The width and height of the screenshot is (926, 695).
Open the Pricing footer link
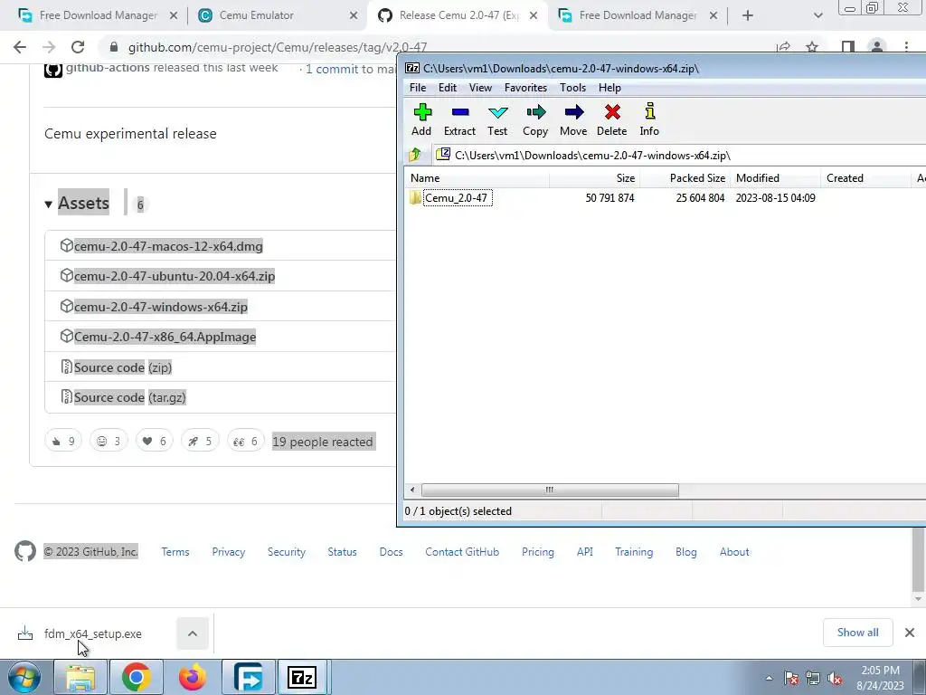click(x=538, y=552)
